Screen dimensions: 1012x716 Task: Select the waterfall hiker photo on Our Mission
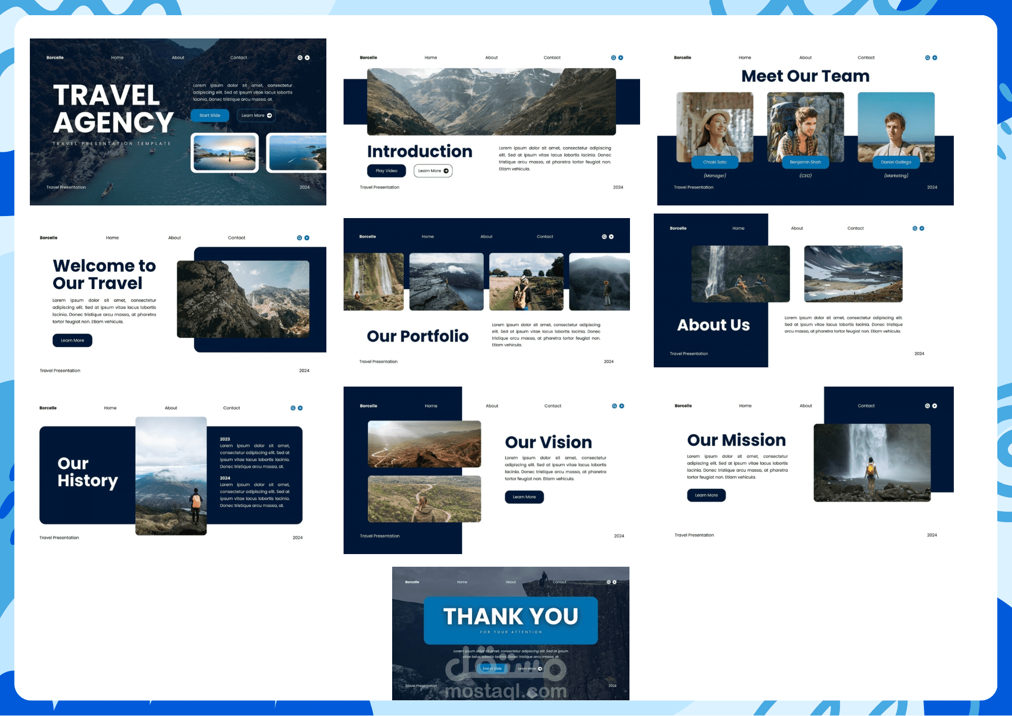[872, 462]
